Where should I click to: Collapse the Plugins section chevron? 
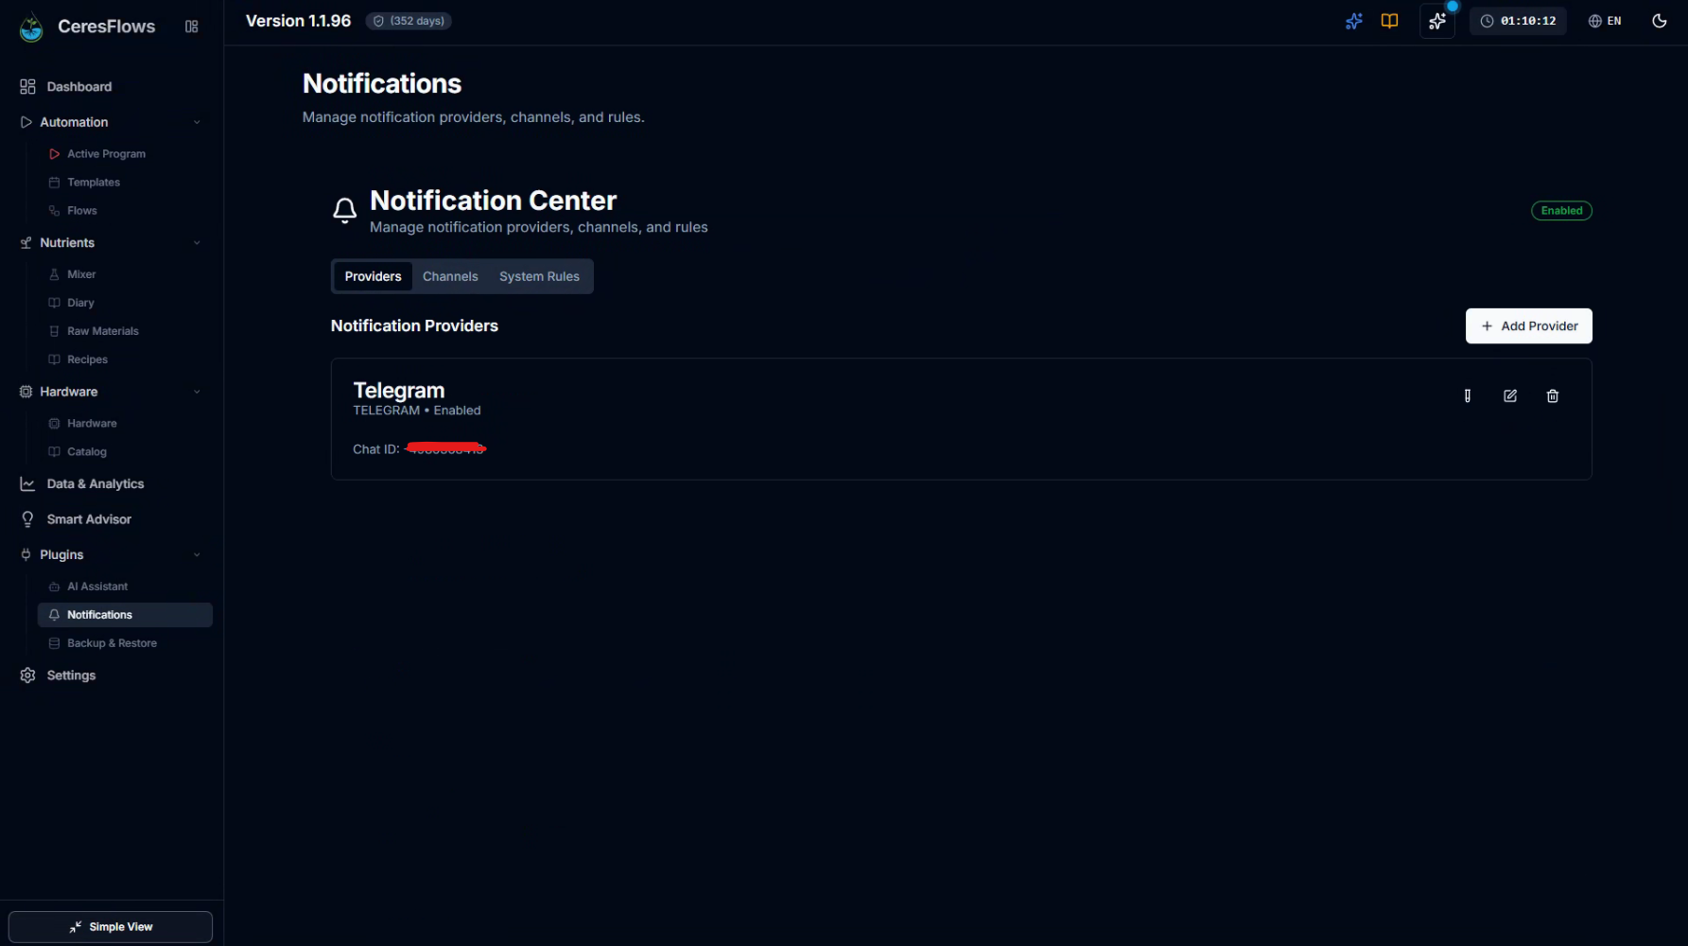tap(197, 555)
